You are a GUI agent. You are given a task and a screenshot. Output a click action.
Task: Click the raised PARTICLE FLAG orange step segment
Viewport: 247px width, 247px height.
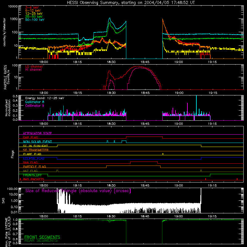point(133,166)
